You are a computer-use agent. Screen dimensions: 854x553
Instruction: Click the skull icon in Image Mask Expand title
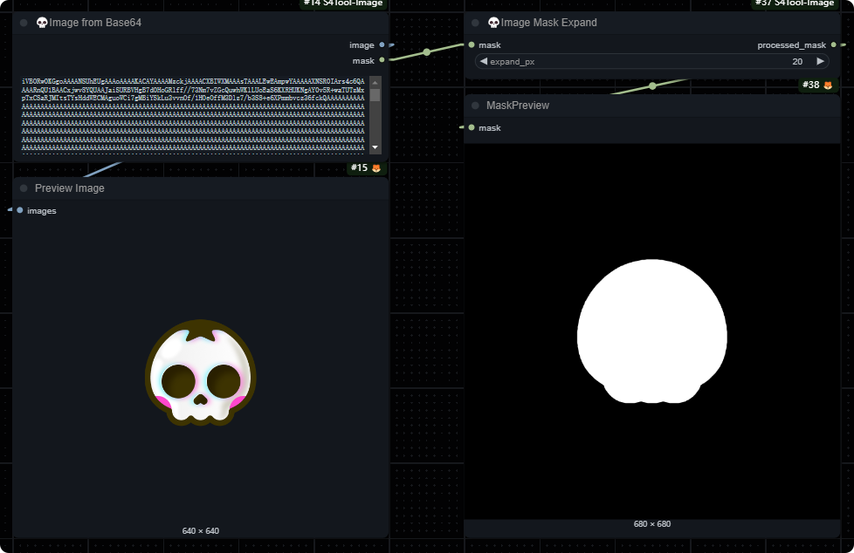493,23
